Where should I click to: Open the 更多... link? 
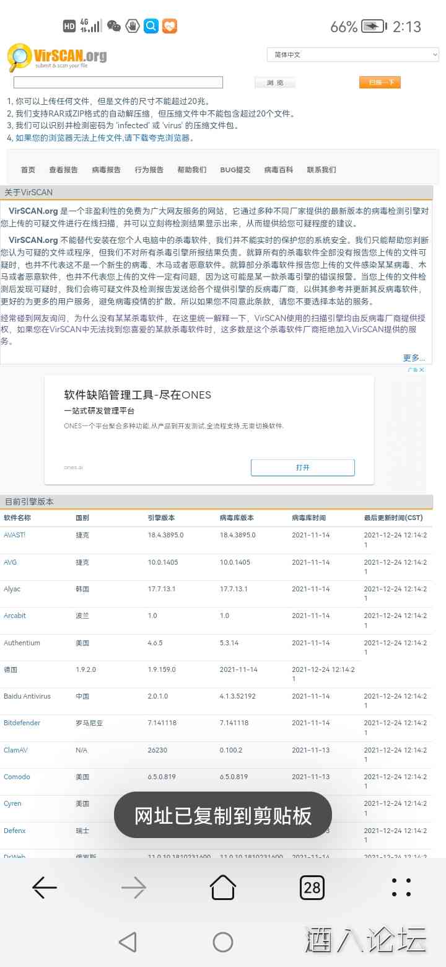414,358
